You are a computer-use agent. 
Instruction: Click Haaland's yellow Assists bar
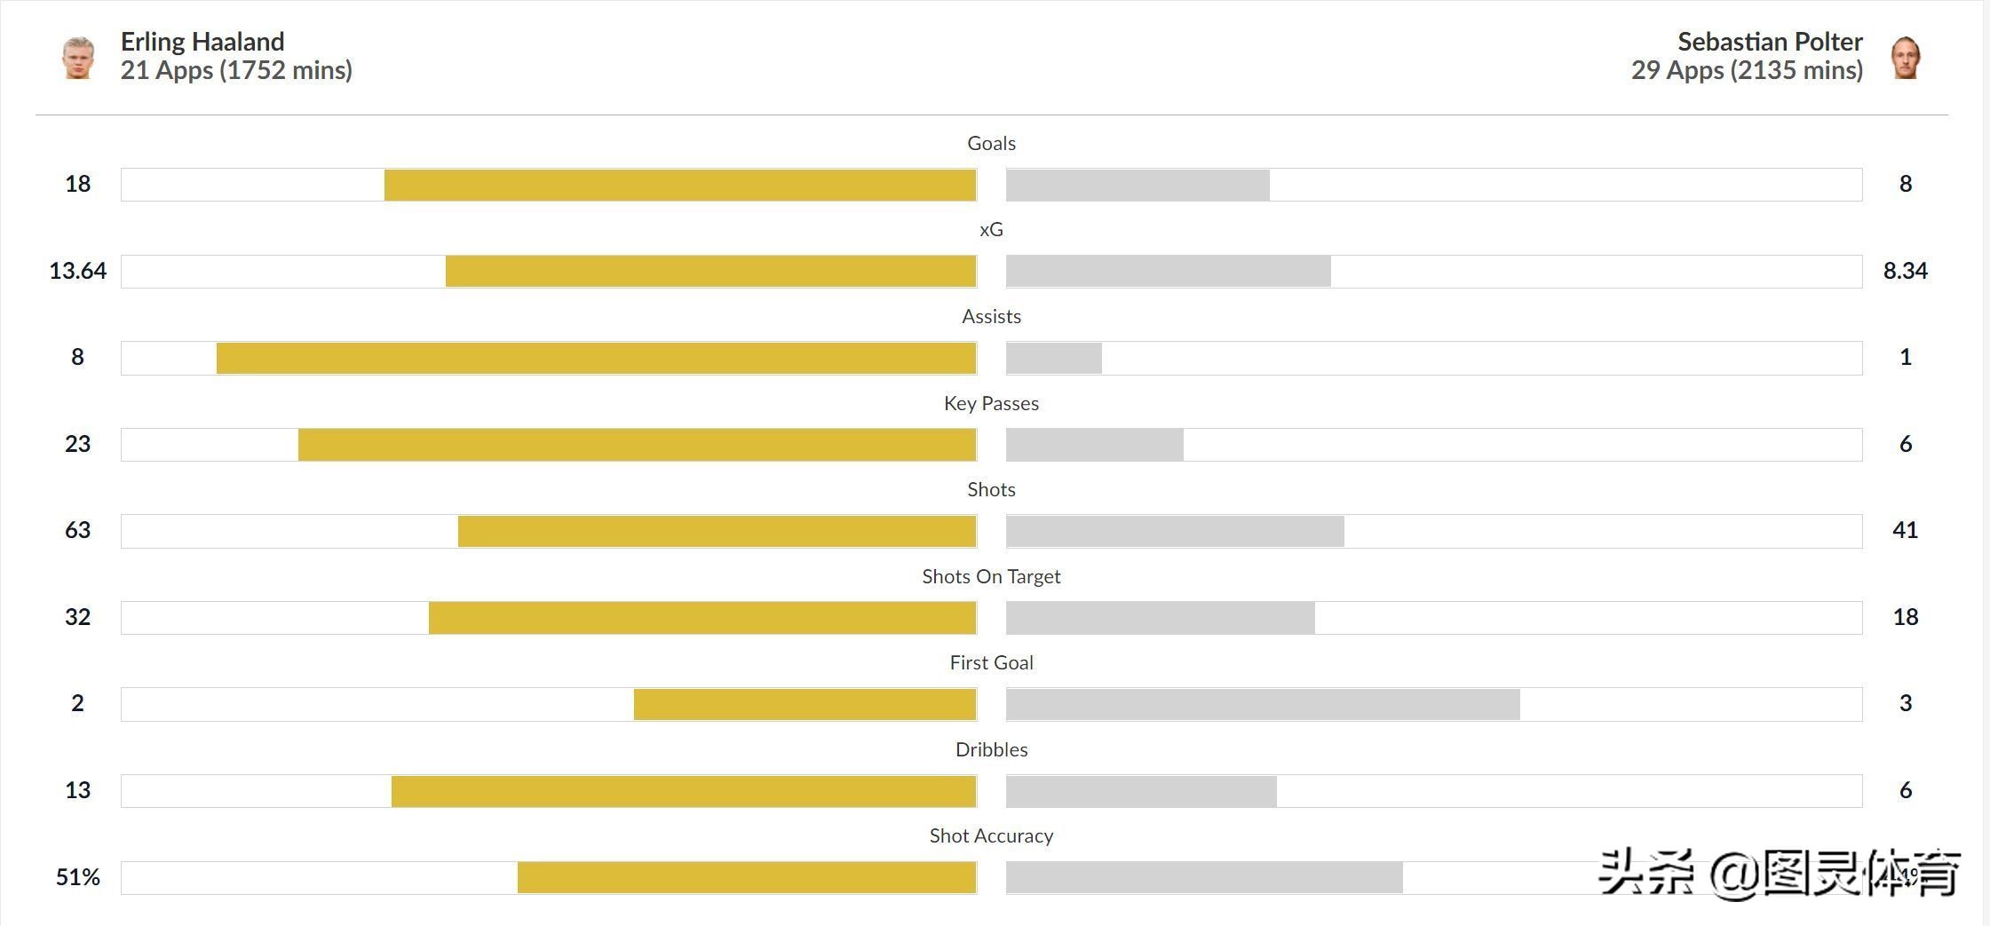[x=596, y=358]
